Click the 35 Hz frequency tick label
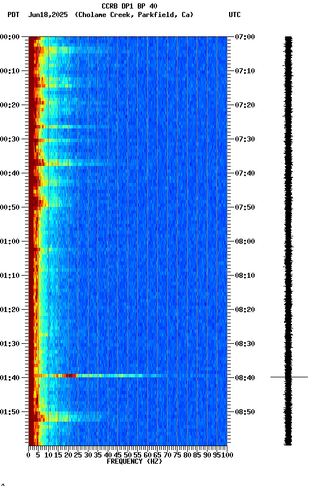This screenshot has height=491, width=313. coord(98,455)
